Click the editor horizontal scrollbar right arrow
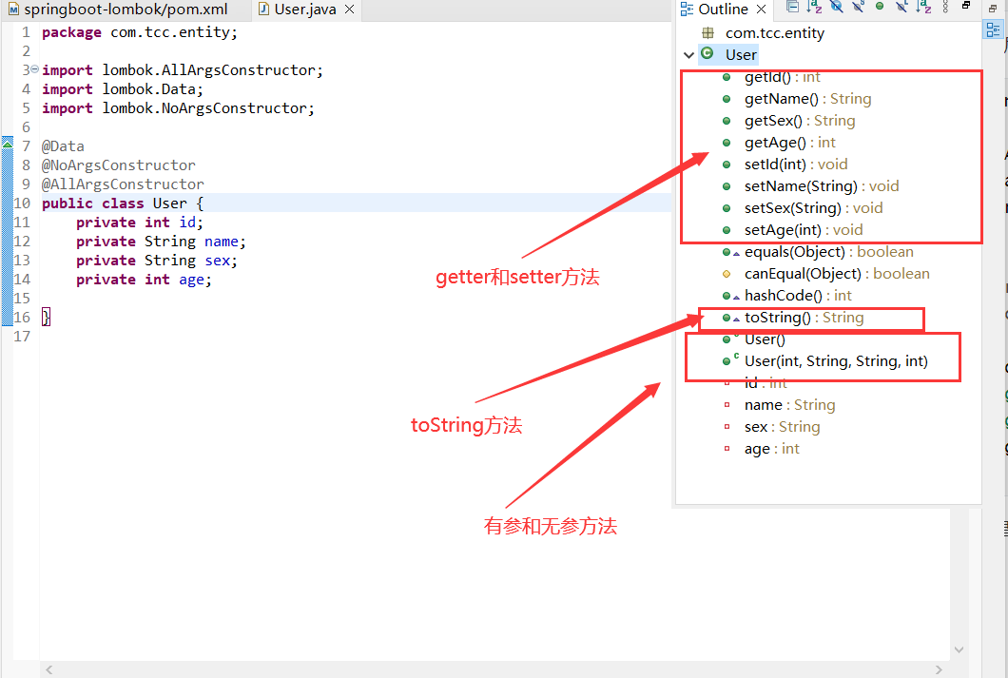This screenshot has height=678, width=1008. 939,669
